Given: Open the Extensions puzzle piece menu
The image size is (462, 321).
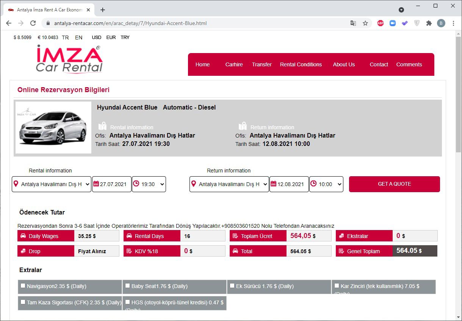Looking at the screenshot, I should (429, 23).
